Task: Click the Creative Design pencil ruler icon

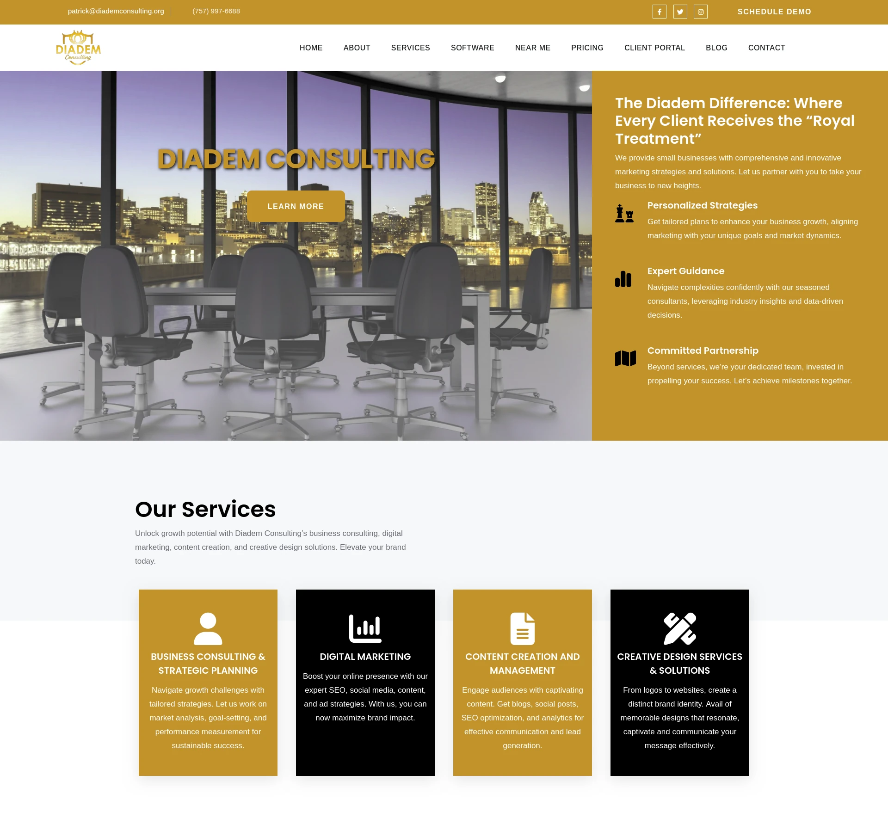Action: coord(679,627)
